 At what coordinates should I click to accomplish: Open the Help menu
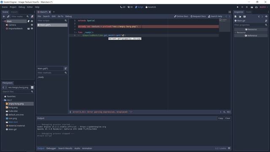37,7
